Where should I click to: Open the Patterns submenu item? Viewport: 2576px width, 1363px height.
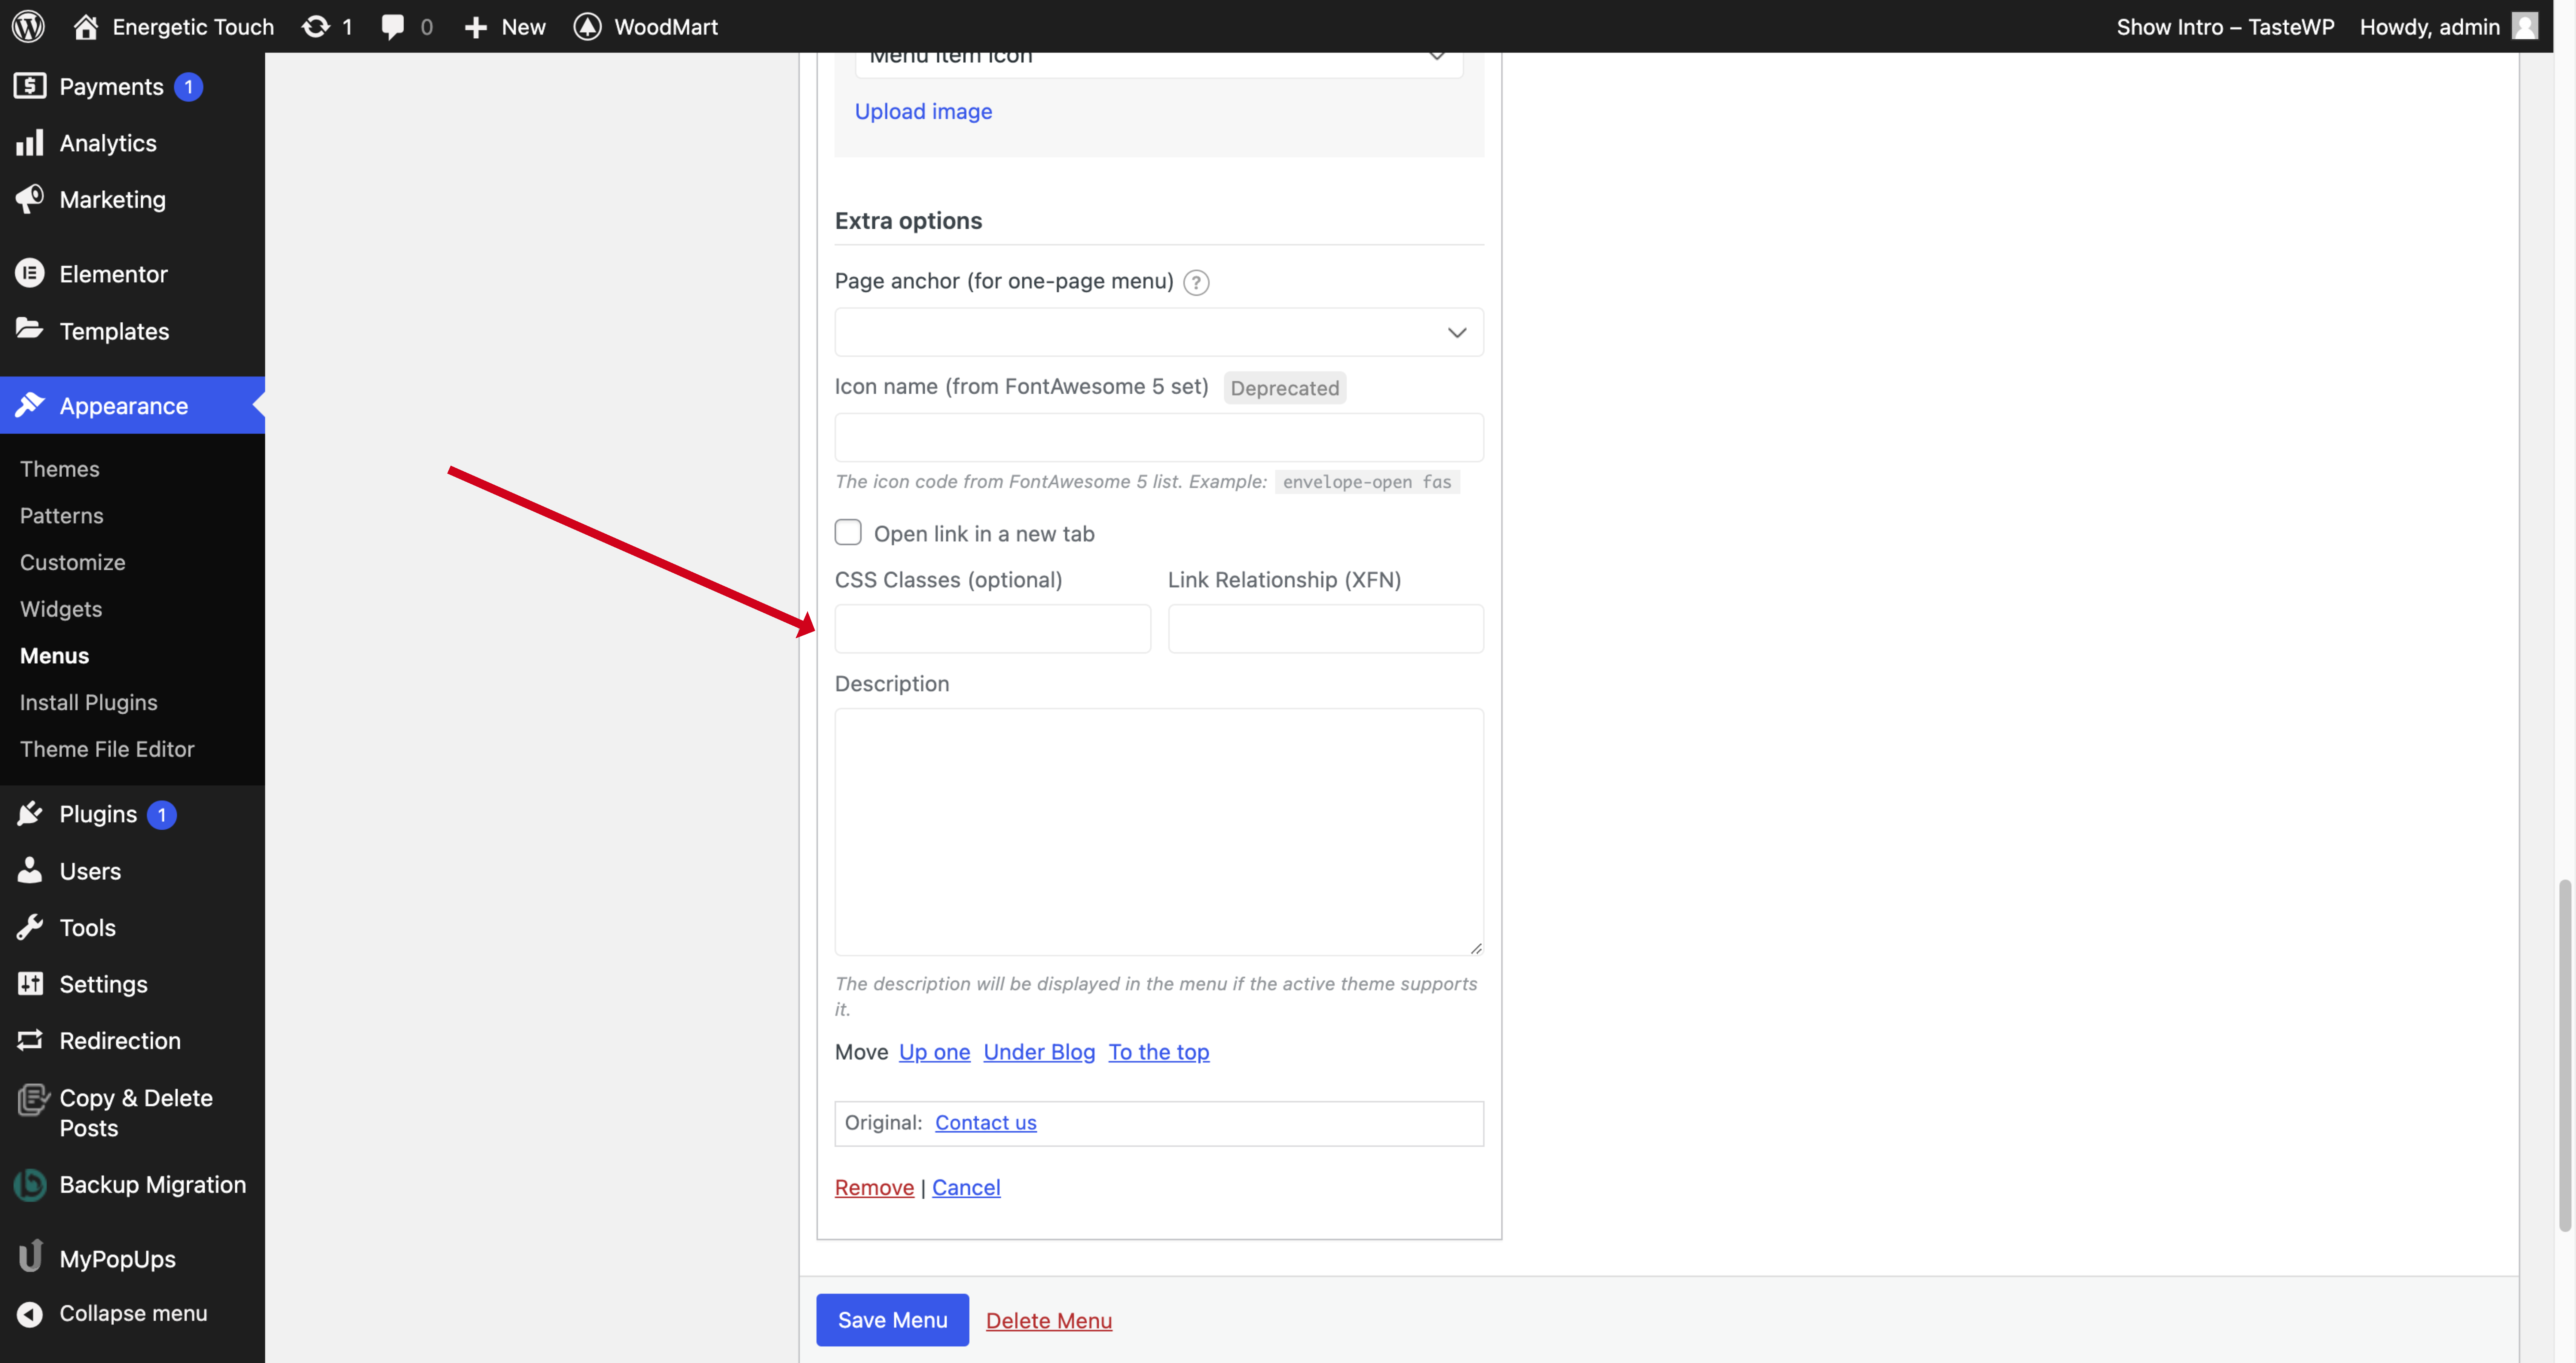tap(62, 515)
